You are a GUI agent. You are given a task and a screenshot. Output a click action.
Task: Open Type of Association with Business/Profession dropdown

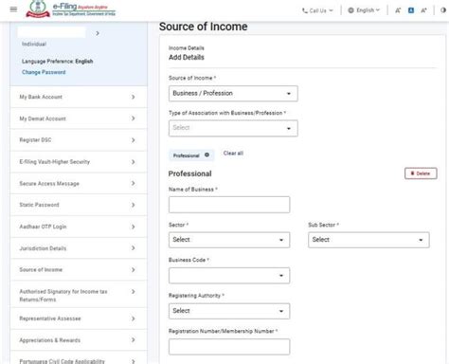[x=233, y=128]
